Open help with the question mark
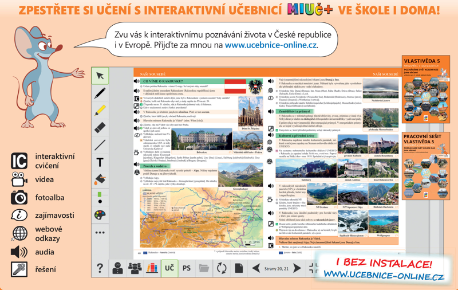Viewport: 458px width, 290px height. 100,268
